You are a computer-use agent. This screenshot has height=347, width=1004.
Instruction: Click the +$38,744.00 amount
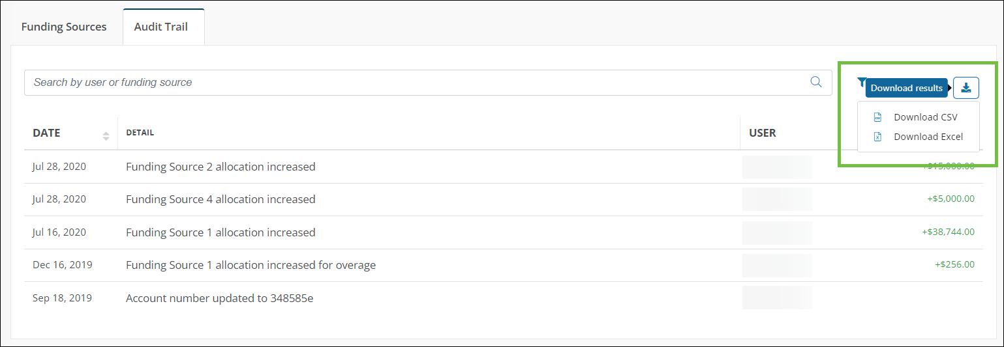tap(949, 232)
